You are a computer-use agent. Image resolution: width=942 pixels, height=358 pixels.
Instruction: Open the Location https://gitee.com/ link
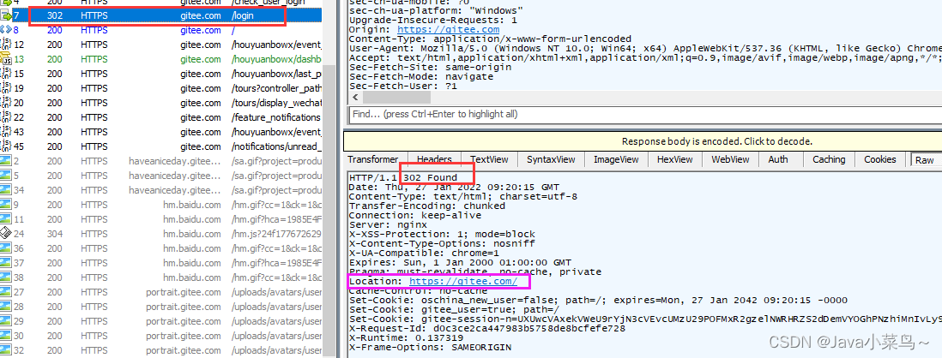click(x=463, y=281)
